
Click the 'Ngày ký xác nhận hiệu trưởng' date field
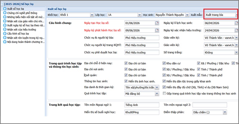coord(219,30)
